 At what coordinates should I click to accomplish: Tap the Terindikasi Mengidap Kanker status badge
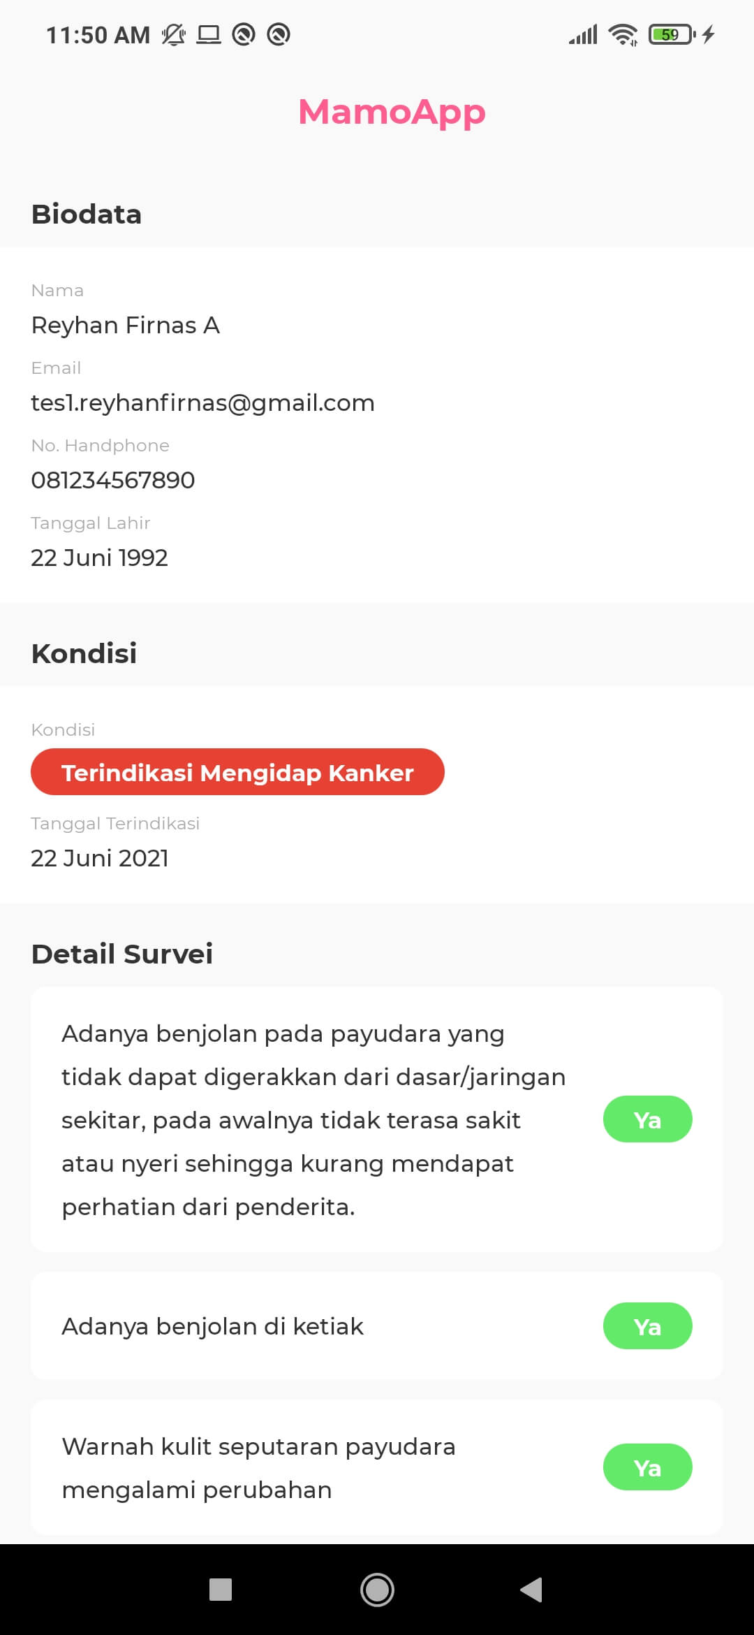pos(237,772)
